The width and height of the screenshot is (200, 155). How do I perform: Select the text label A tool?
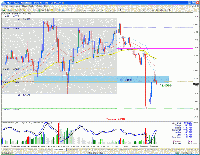point(165,10)
